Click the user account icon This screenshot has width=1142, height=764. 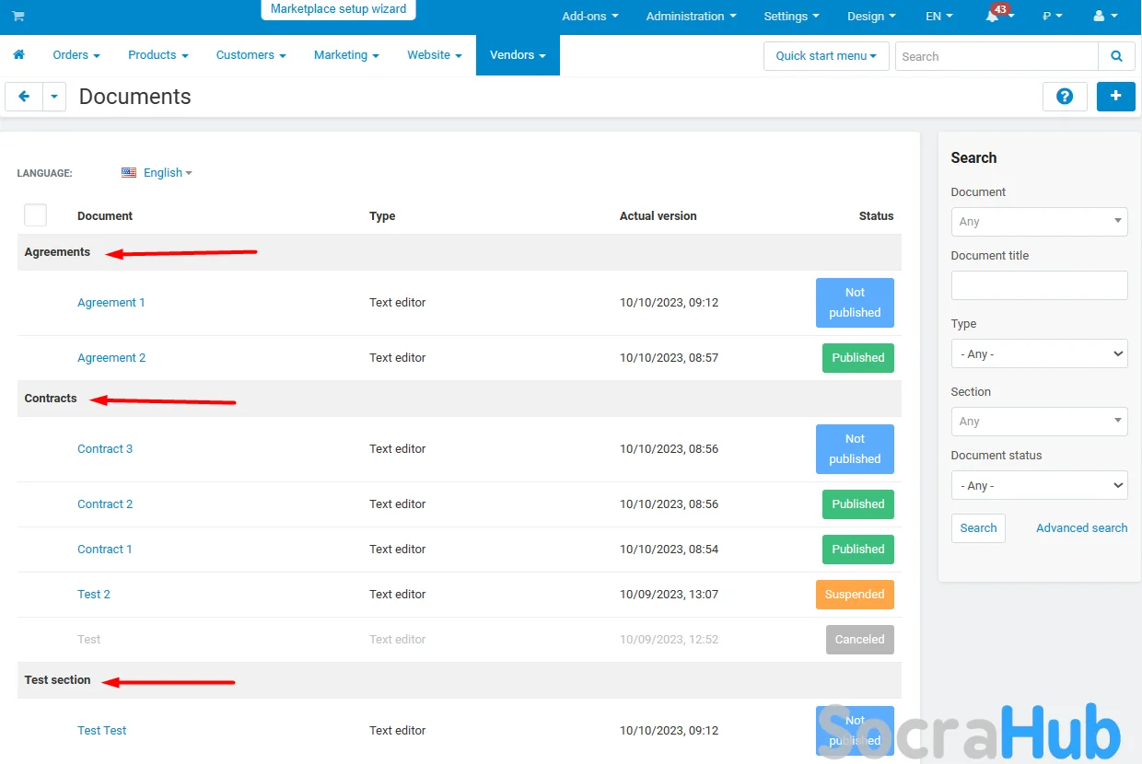coord(1099,17)
